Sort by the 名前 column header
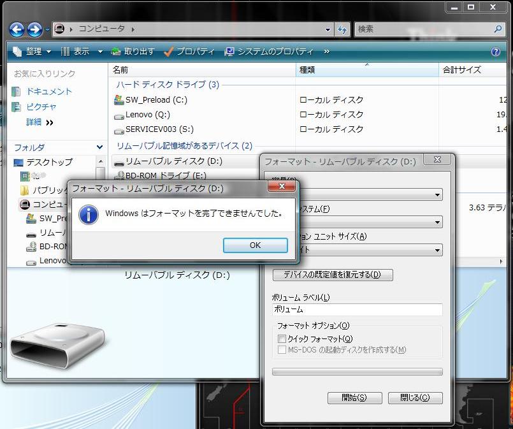The image size is (513, 429). pyautogui.click(x=201, y=69)
